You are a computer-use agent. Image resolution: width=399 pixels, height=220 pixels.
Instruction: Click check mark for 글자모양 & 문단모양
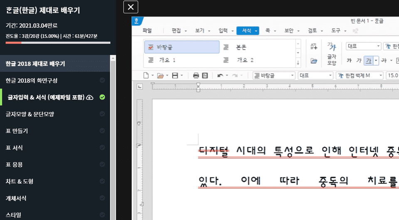point(102,114)
